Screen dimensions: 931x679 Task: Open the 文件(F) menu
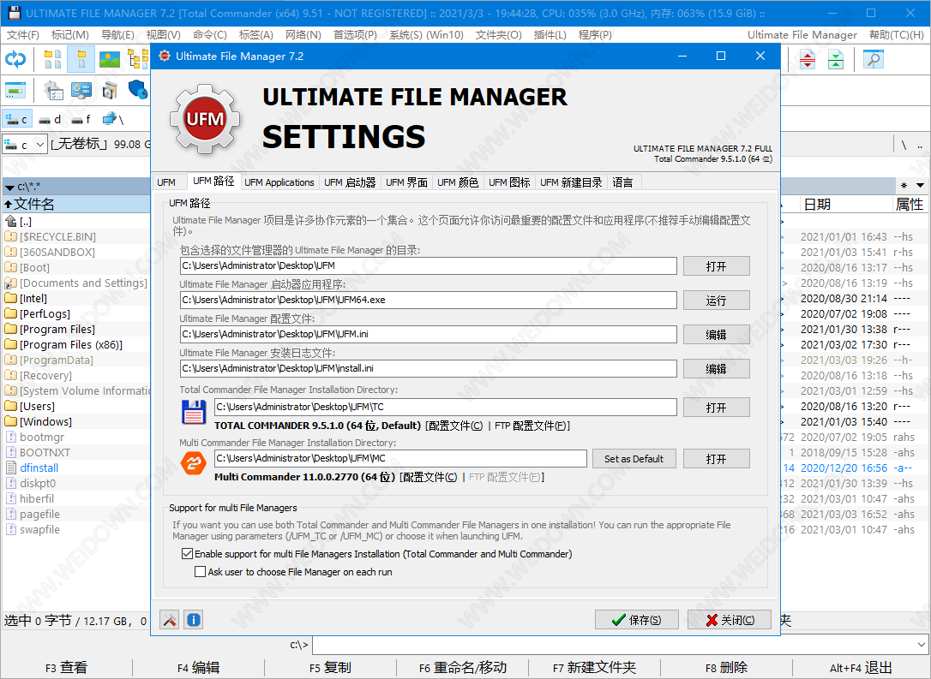point(23,35)
